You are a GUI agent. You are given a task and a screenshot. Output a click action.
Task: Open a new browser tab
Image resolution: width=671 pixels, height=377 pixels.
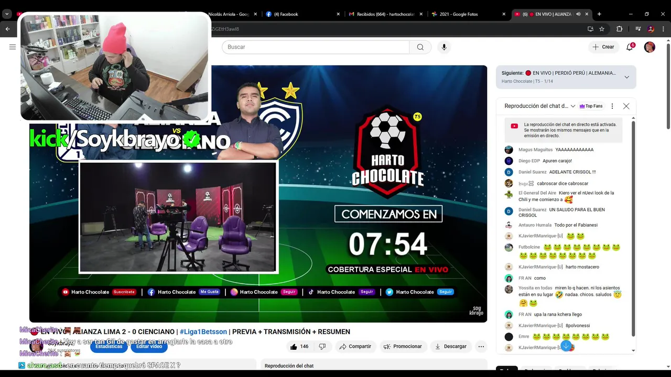[x=599, y=14]
